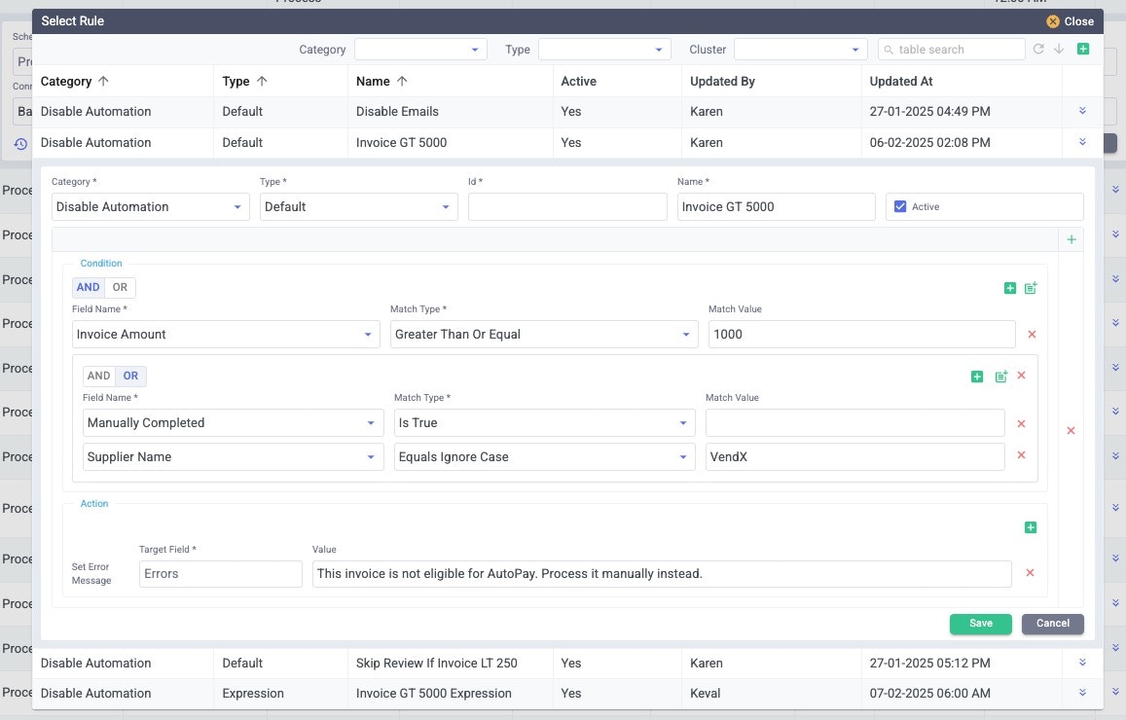The image size is (1126, 720).
Task: Close the Select Rule dialog
Action: coord(1070,21)
